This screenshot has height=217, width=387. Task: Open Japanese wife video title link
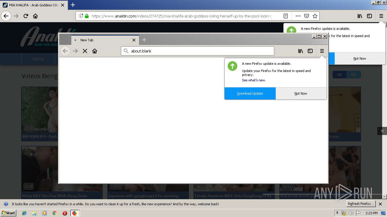pos(144,196)
